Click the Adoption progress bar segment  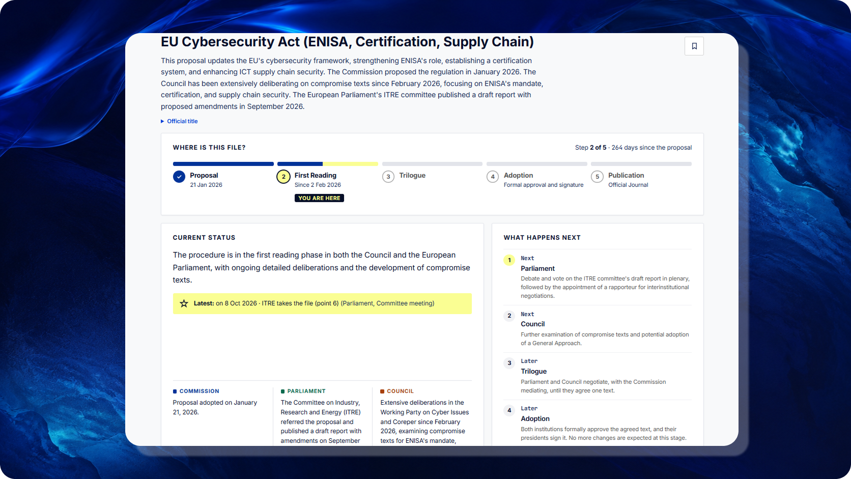537,164
